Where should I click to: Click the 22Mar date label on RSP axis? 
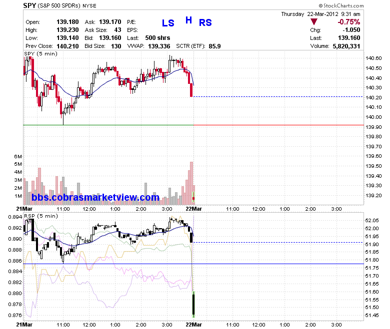pos(194,325)
